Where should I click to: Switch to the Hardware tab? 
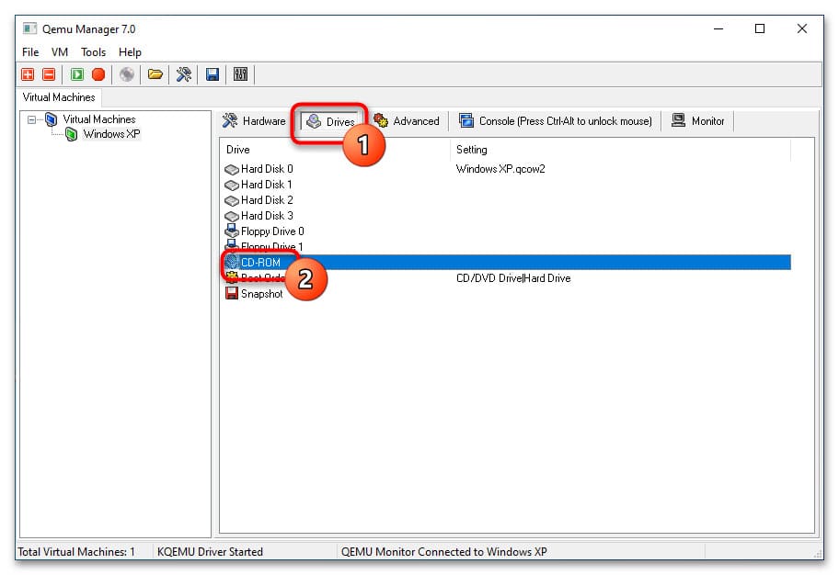coord(254,121)
